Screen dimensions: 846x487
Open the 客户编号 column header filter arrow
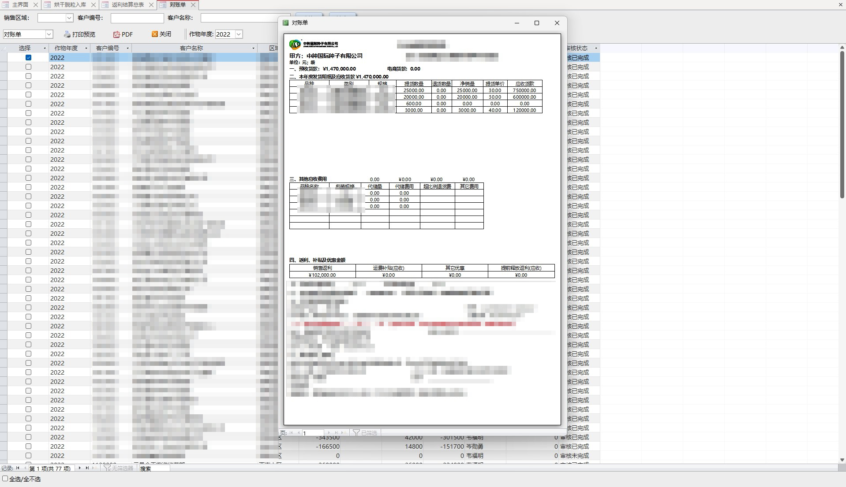pyautogui.click(x=127, y=48)
